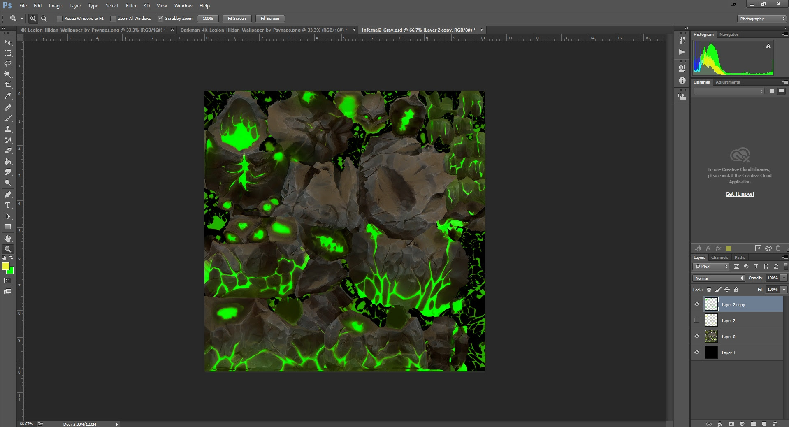Viewport: 789px width, 427px height.
Task: Select the Crop tool
Action: (x=8, y=85)
